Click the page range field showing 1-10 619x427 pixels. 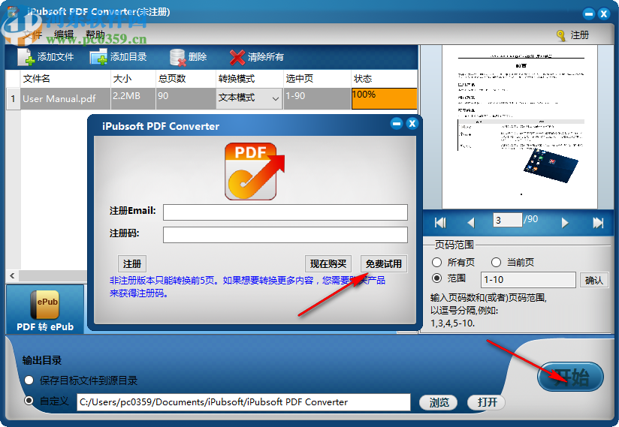pos(528,280)
